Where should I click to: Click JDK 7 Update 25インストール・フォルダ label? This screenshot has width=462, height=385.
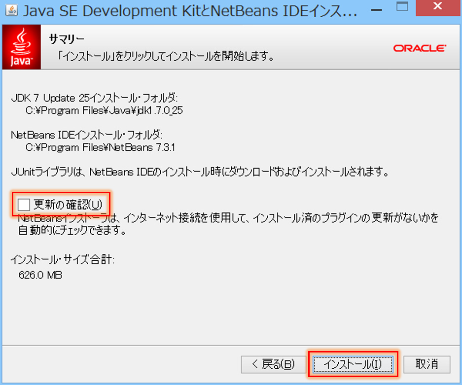94,98
